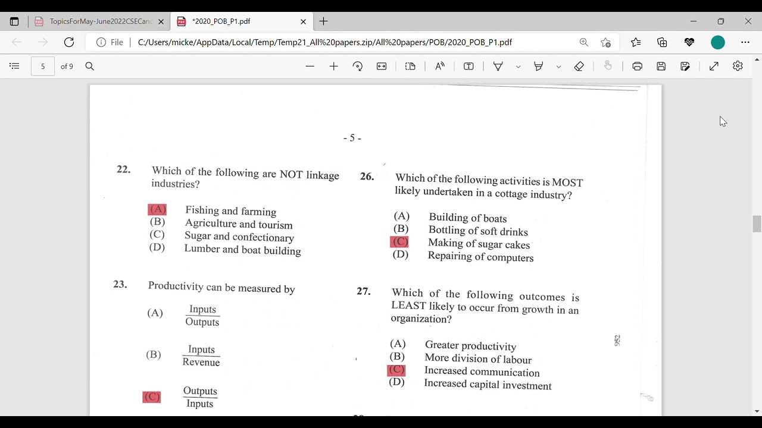
Task: Print the PDF document
Action: [638, 66]
